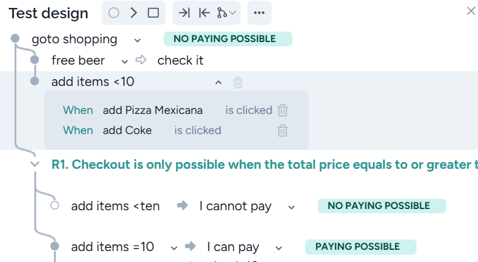
Task: Click the square shape toolbar icon
Action: click(153, 13)
